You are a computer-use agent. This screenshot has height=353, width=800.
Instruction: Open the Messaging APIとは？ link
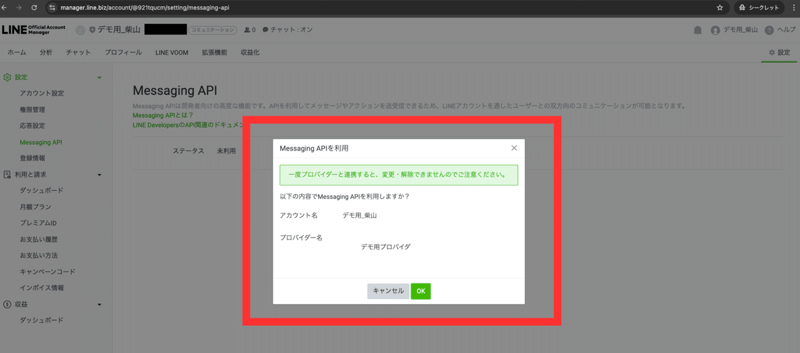click(x=163, y=115)
